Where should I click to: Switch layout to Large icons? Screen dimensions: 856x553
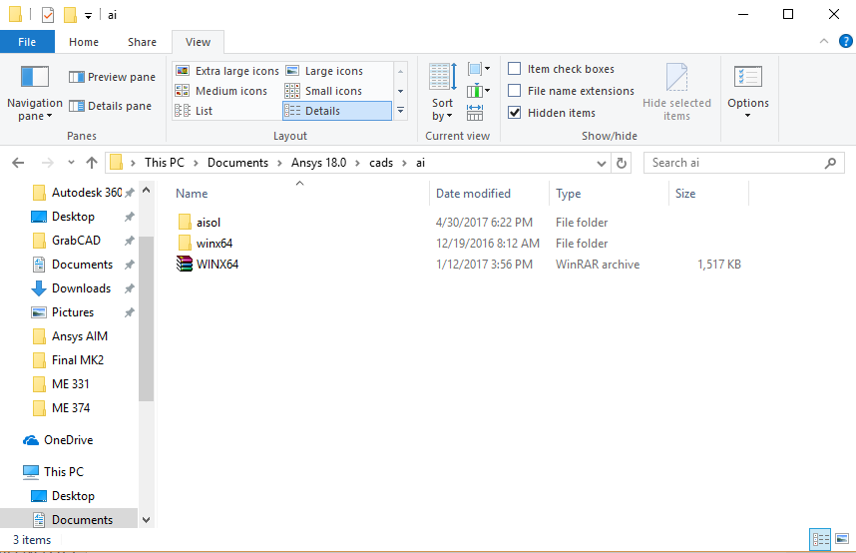click(x=325, y=71)
